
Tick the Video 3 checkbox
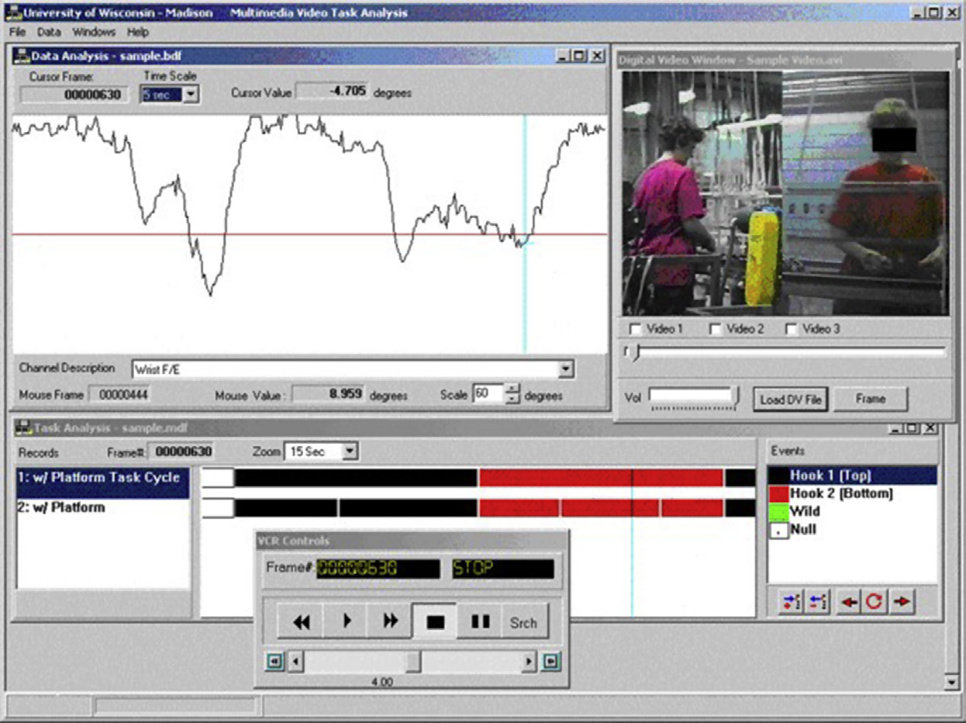coord(792,329)
